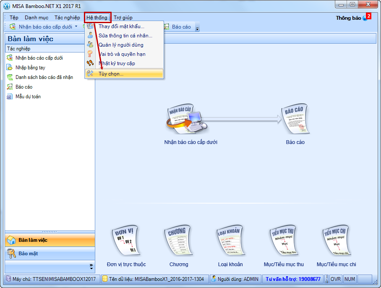
Task: Open the Loại khoản document icon
Action: point(230,241)
